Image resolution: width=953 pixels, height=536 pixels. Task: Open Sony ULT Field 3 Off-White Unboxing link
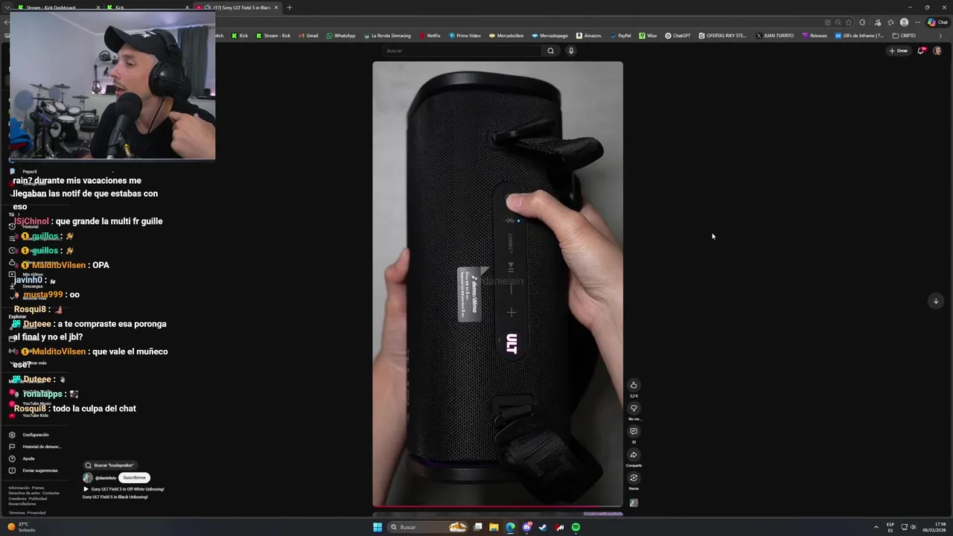pyautogui.click(x=127, y=489)
